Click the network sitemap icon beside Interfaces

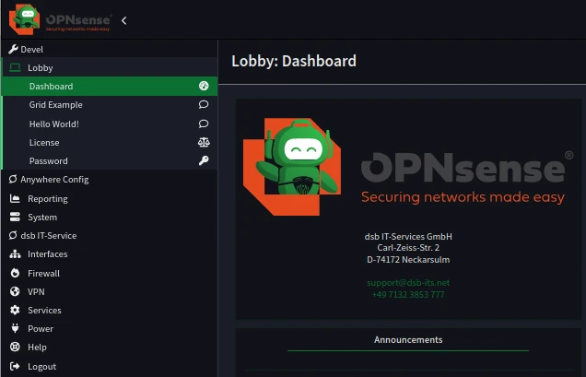[15, 254]
